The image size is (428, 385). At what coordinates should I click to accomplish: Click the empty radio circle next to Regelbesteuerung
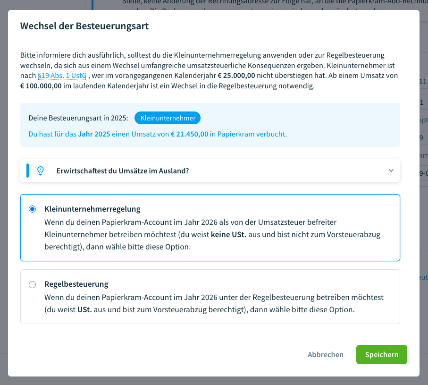click(x=32, y=284)
